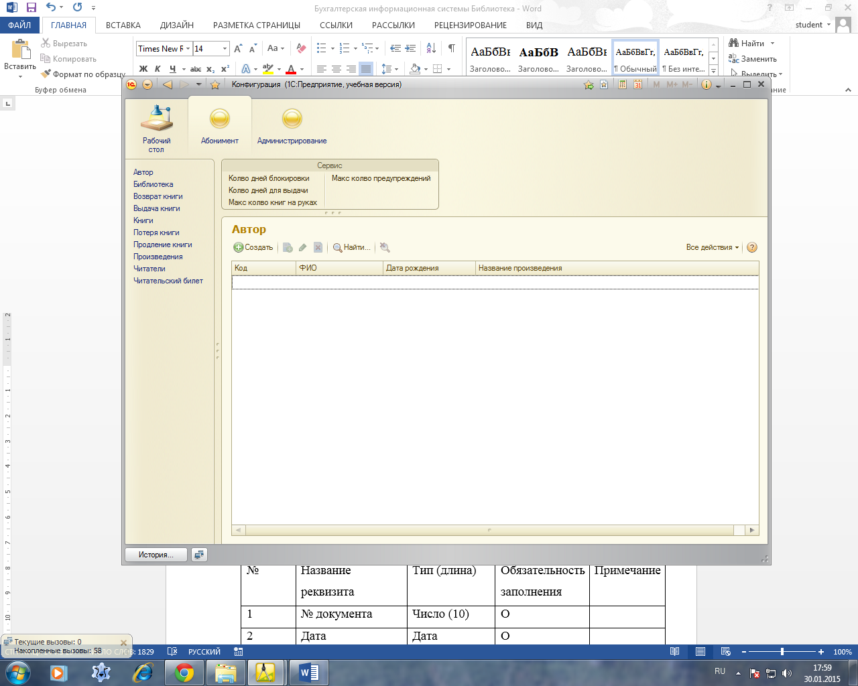
Task: Open the Найти dropdown arrow in Word
Action: pyautogui.click(x=772, y=44)
